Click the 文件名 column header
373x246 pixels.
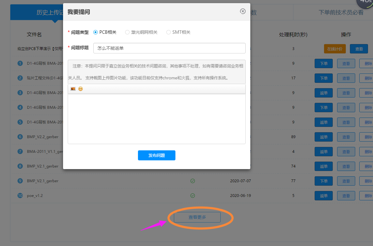click(x=34, y=34)
